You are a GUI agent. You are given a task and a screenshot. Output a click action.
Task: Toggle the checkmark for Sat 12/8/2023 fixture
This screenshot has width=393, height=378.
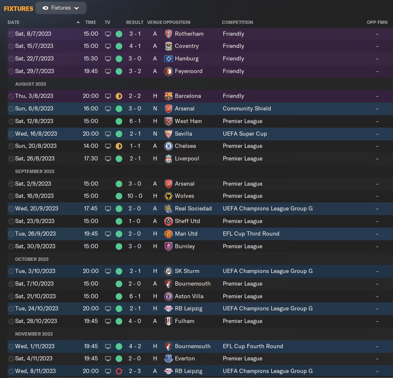pyautogui.click(x=11, y=121)
